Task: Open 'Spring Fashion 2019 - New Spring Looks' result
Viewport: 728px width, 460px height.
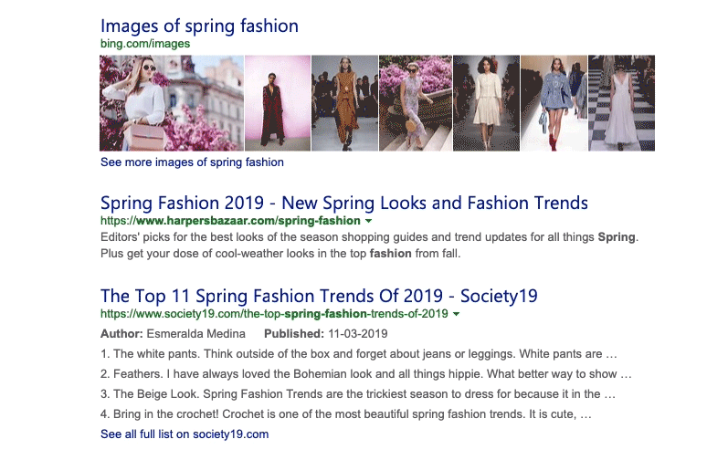Action: 344,204
